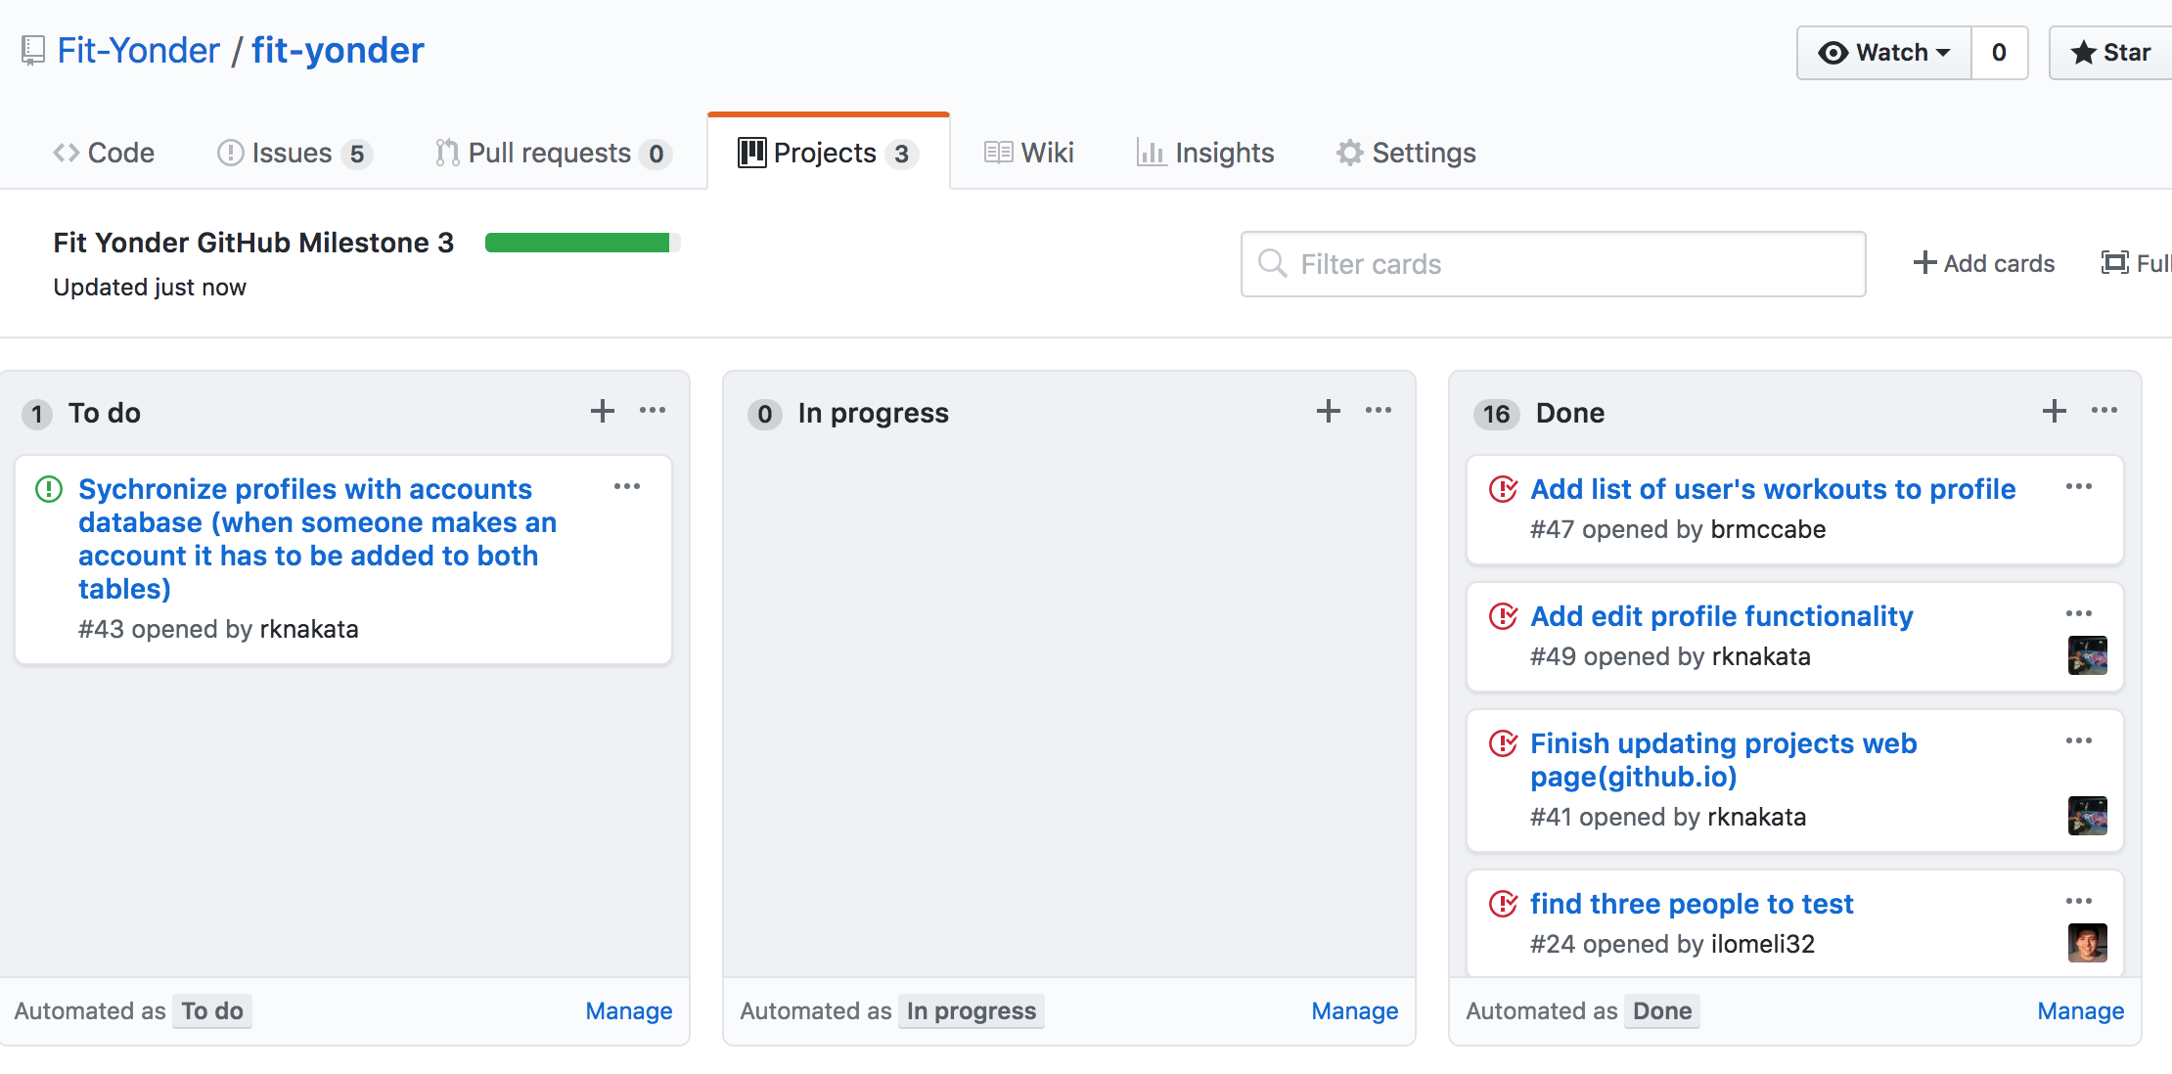Click the Projects count badge 3
Screen dimensions: 2172x1074
[901, 154]
